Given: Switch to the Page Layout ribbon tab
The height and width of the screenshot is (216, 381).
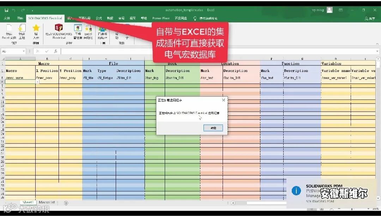Looking at the screenshot, I should (84, 18).
